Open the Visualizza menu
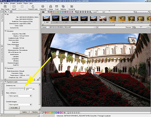 click(x=20, y=3)
